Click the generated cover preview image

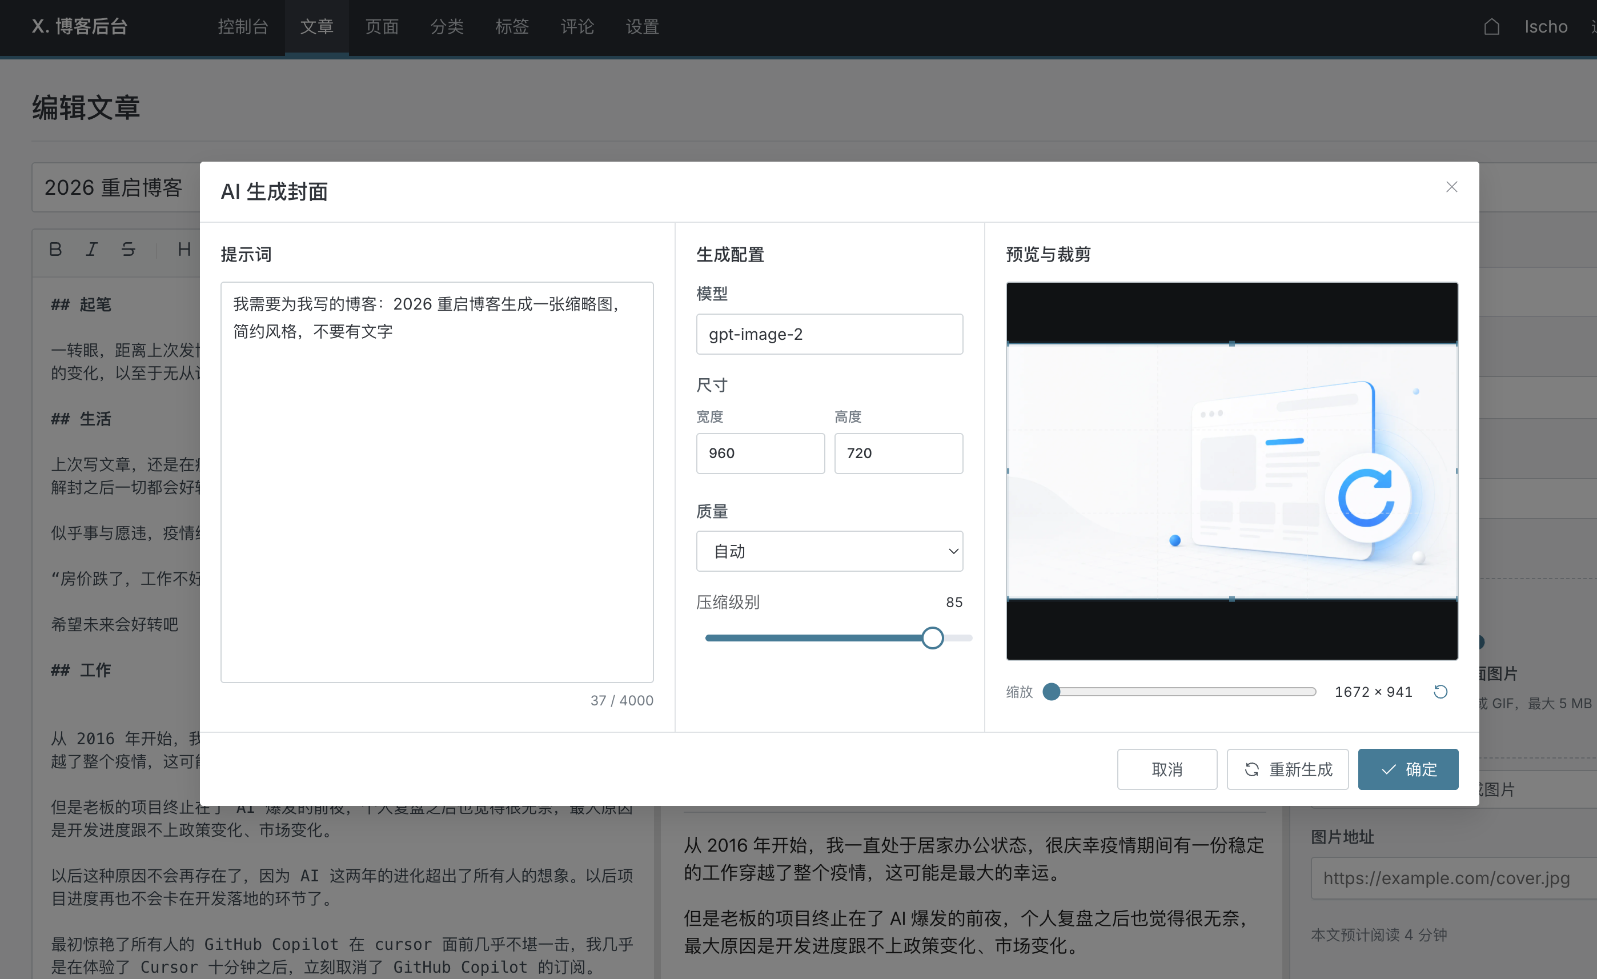(1231, 471)
